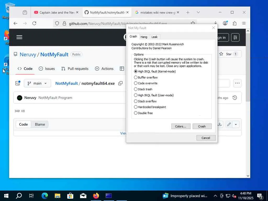Switch to Blame view
268x201 pixels.
click(x=40, y=124)
